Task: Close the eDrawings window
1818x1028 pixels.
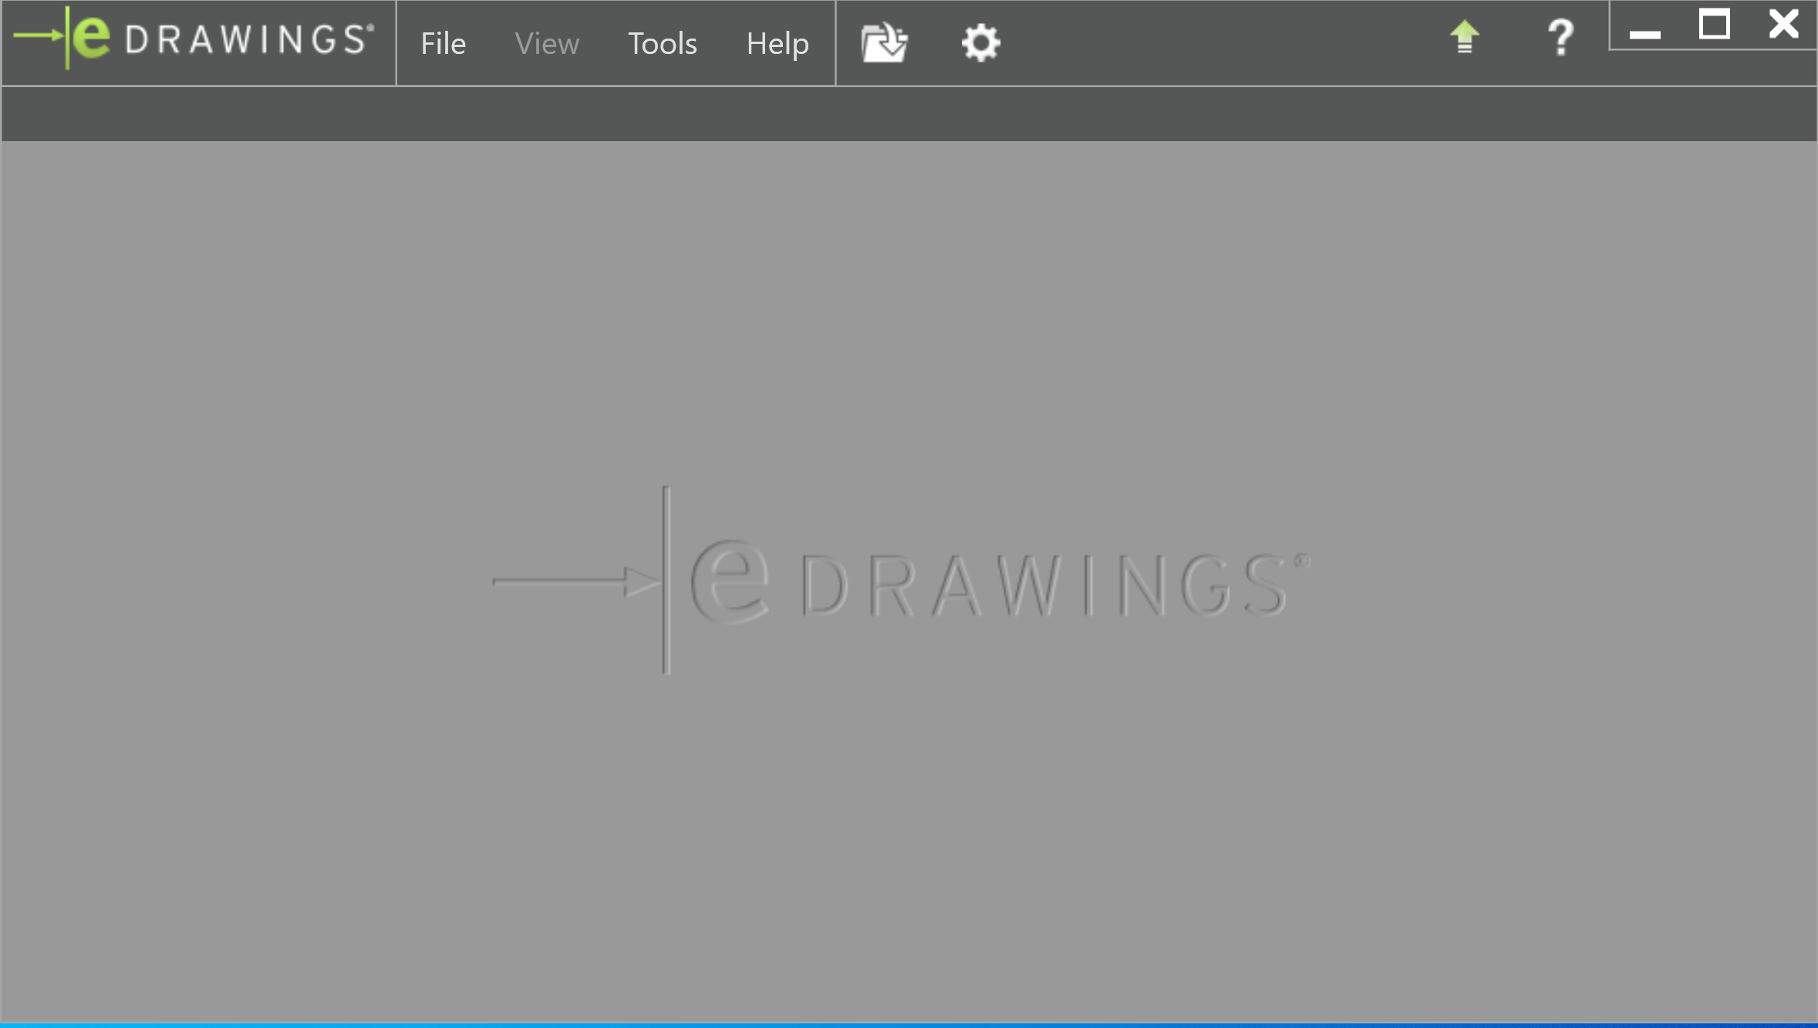Action: 1783,25
